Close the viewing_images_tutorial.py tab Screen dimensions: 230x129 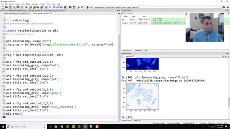tap(51, 14)
